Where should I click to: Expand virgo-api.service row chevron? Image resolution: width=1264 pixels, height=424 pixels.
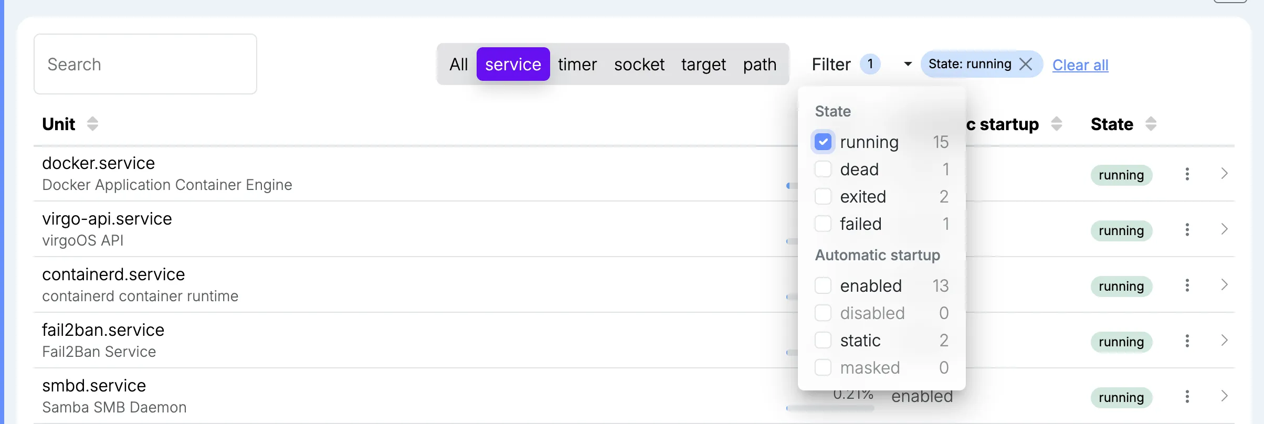pyautogui.click(x=1224, y=229)
